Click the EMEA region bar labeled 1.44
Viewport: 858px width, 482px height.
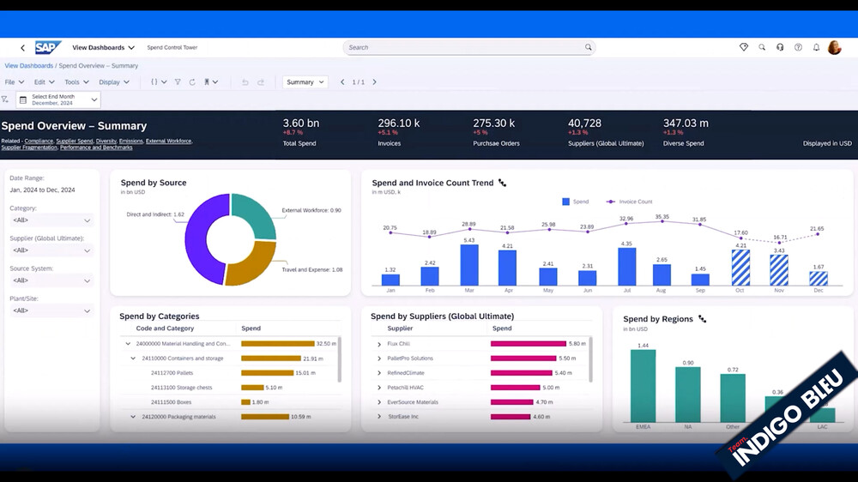coord(643,386)
